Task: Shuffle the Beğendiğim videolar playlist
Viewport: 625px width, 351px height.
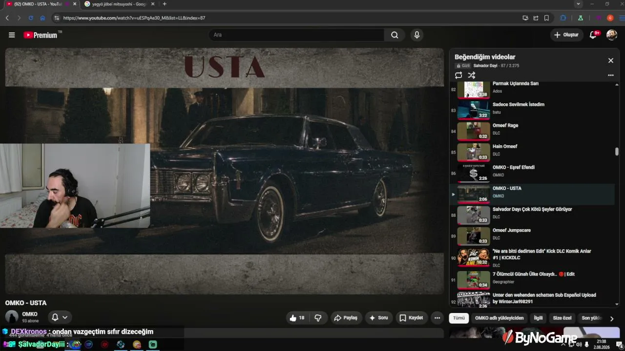Action: coord(471,76)
